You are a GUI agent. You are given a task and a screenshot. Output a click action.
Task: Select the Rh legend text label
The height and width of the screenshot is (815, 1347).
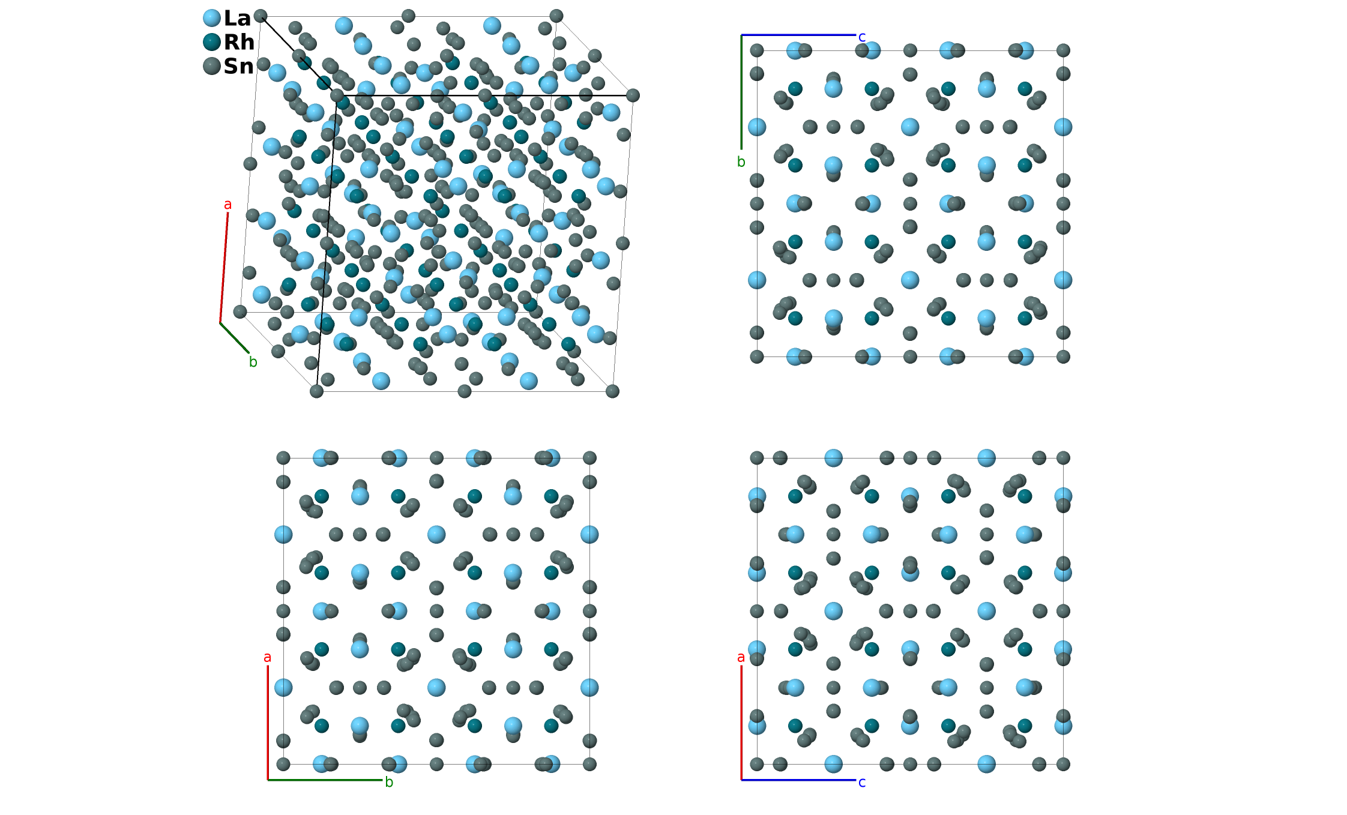[239, 43]
